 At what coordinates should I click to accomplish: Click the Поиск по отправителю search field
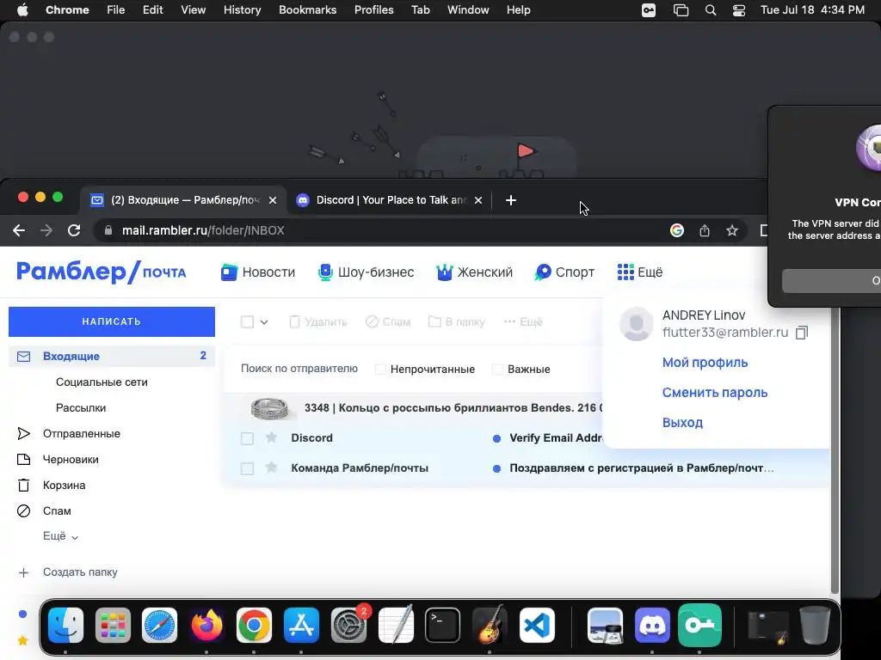299,369
